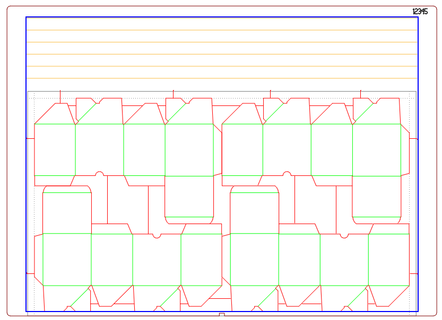This screenshot has width=442, height=320.
Task: Select the semicircle thumb notch on the top-right carton
Action: pos(287,174)
